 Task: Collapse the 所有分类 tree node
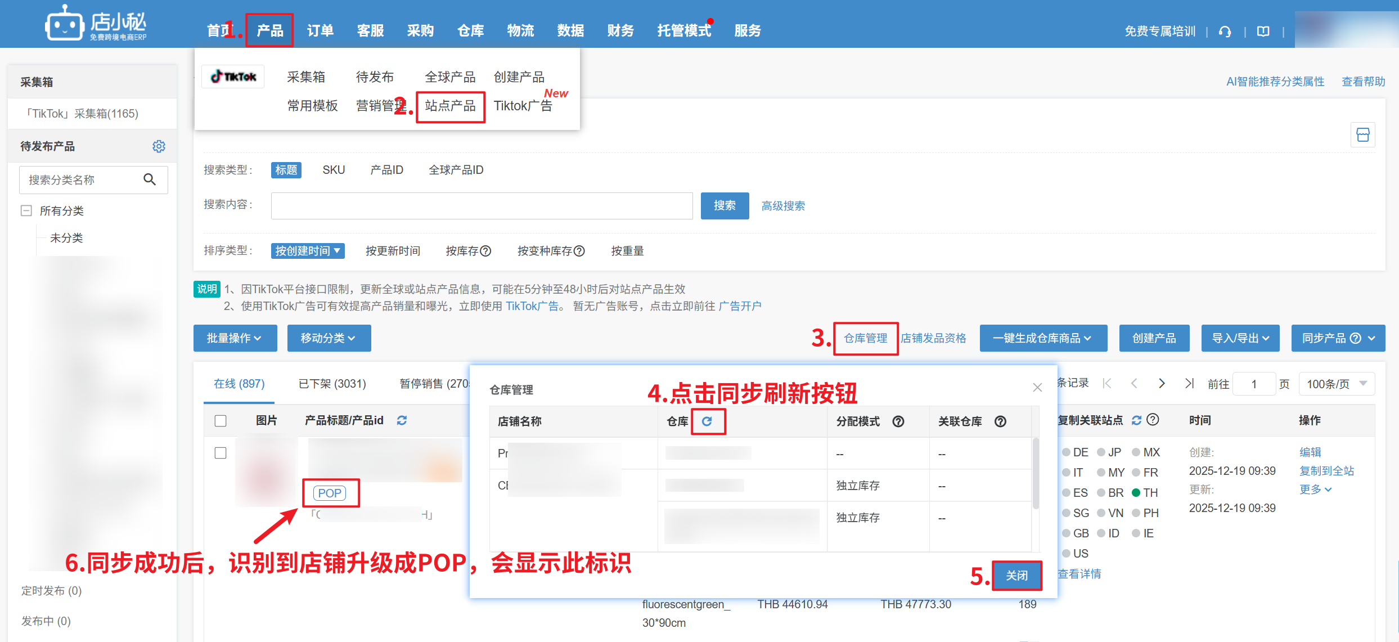(26, 210)
